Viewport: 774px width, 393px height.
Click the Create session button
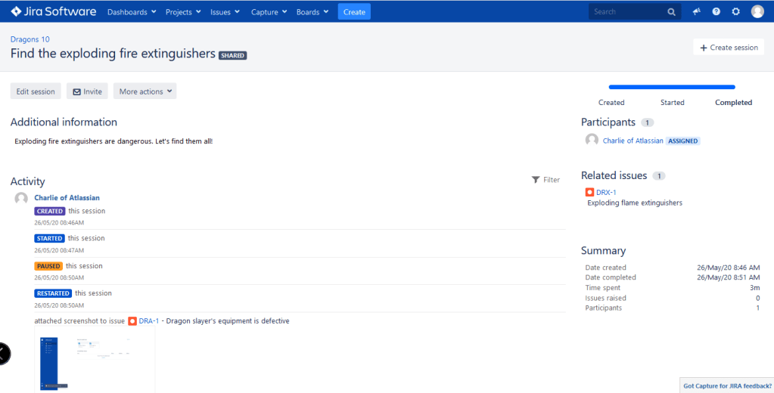click(728, 48)
